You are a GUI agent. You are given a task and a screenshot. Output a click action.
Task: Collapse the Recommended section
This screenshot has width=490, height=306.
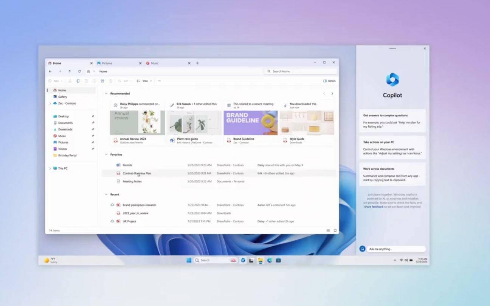pos(106,93)
